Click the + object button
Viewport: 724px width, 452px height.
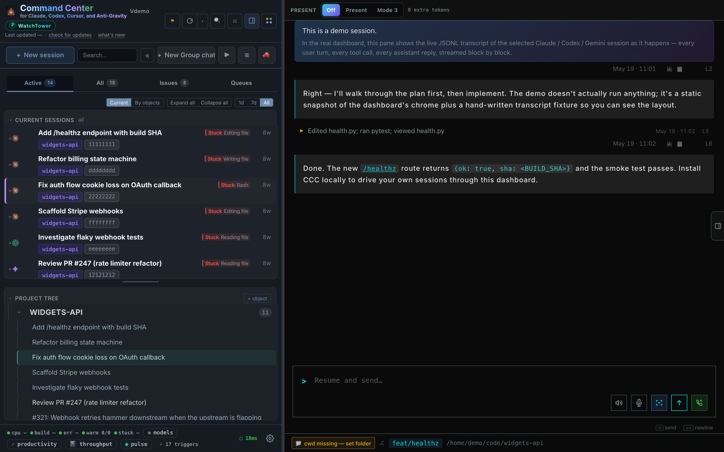coord(257,299)
